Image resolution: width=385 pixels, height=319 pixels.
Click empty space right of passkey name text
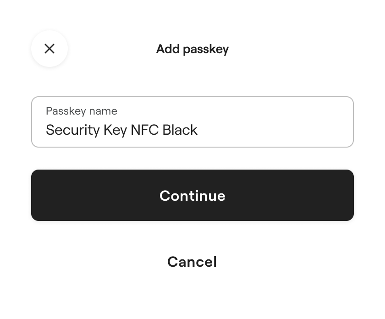(x=275, y=130)
